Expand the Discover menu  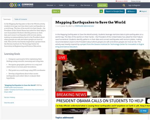(x=51, y=5)
